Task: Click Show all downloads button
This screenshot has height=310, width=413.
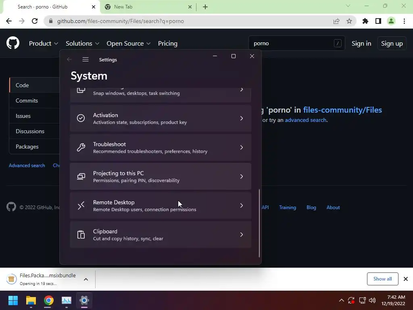Action: 382,279
